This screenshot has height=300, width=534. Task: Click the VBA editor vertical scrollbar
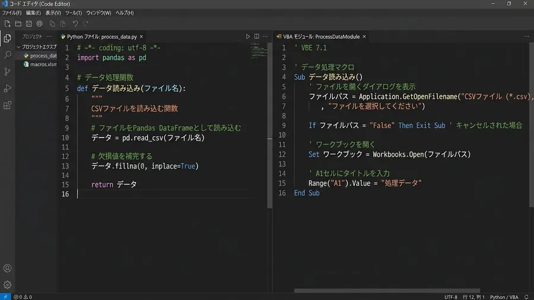coord(532,125)
